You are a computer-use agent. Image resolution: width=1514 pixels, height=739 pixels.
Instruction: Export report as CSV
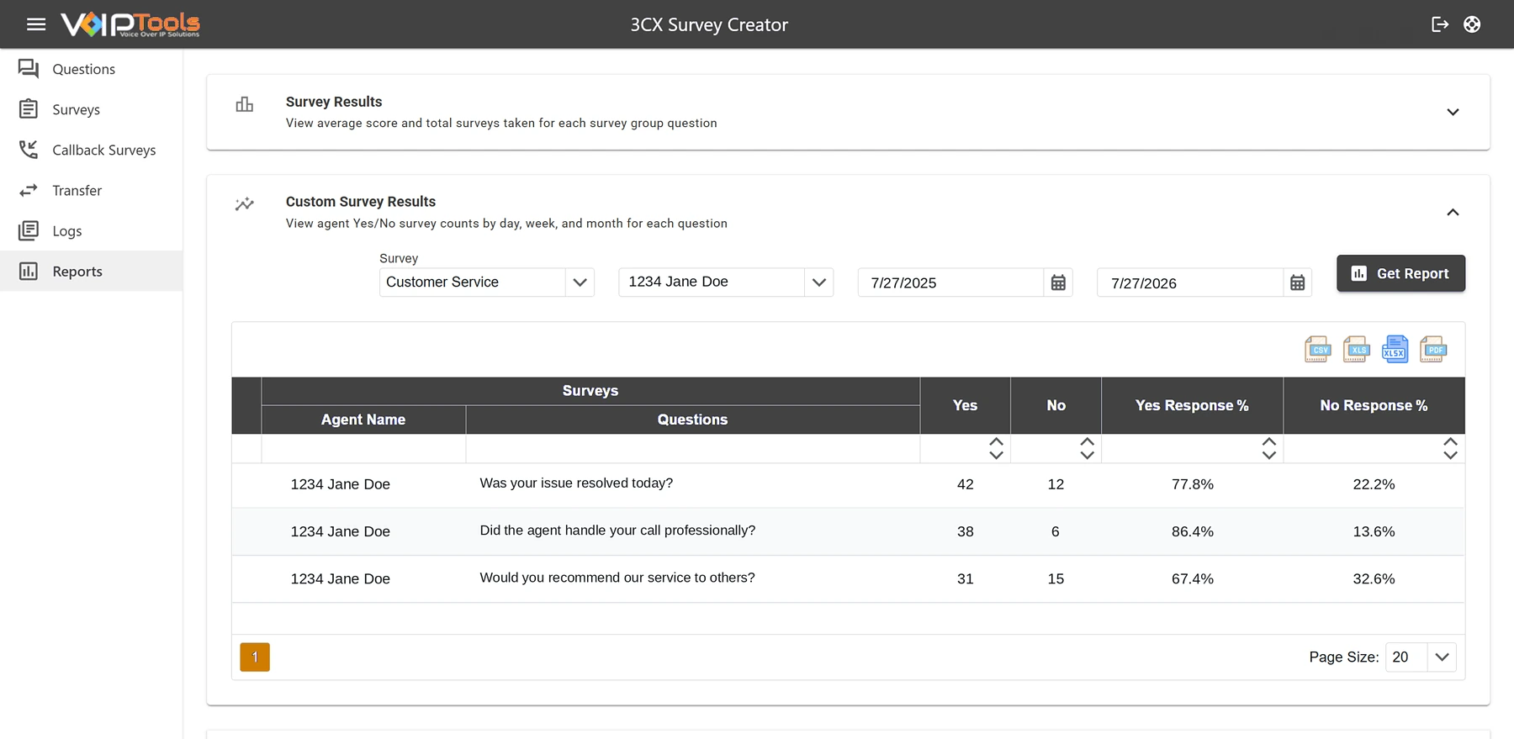coord(1317,349)
